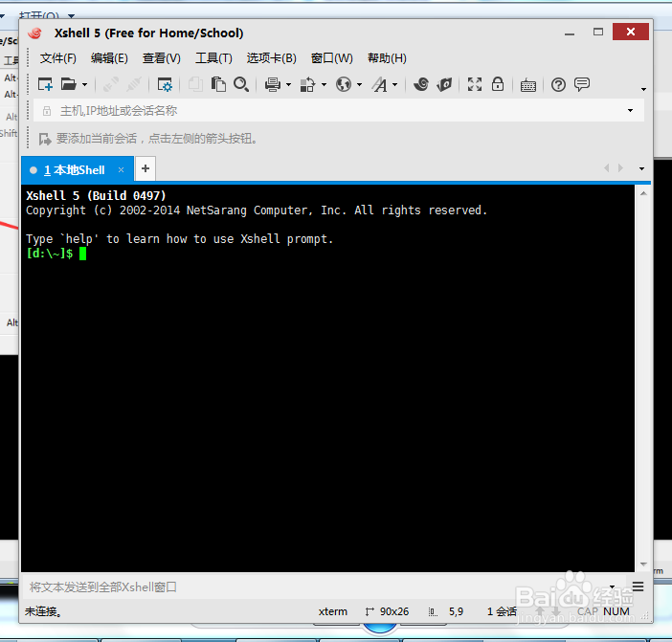Add a new tab with plus button

[x=146, y=168]
